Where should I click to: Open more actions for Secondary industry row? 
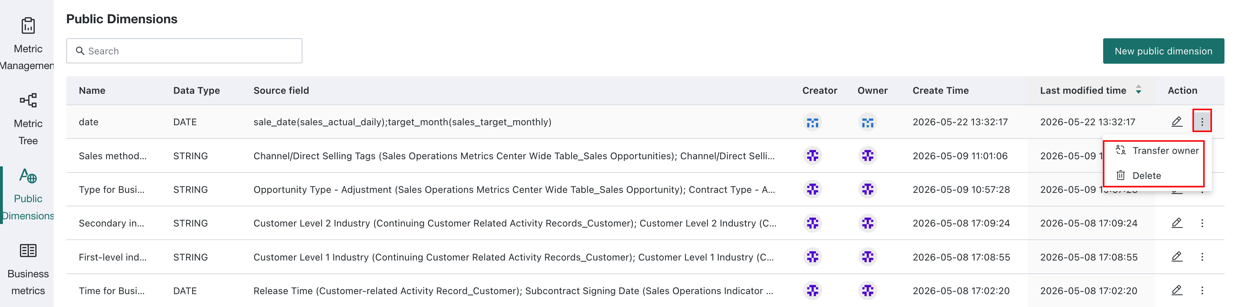click(x=1202, y=223)
